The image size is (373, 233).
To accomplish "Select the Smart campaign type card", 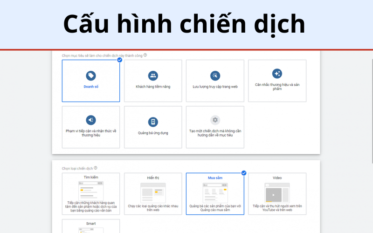I will pos(91,226).
